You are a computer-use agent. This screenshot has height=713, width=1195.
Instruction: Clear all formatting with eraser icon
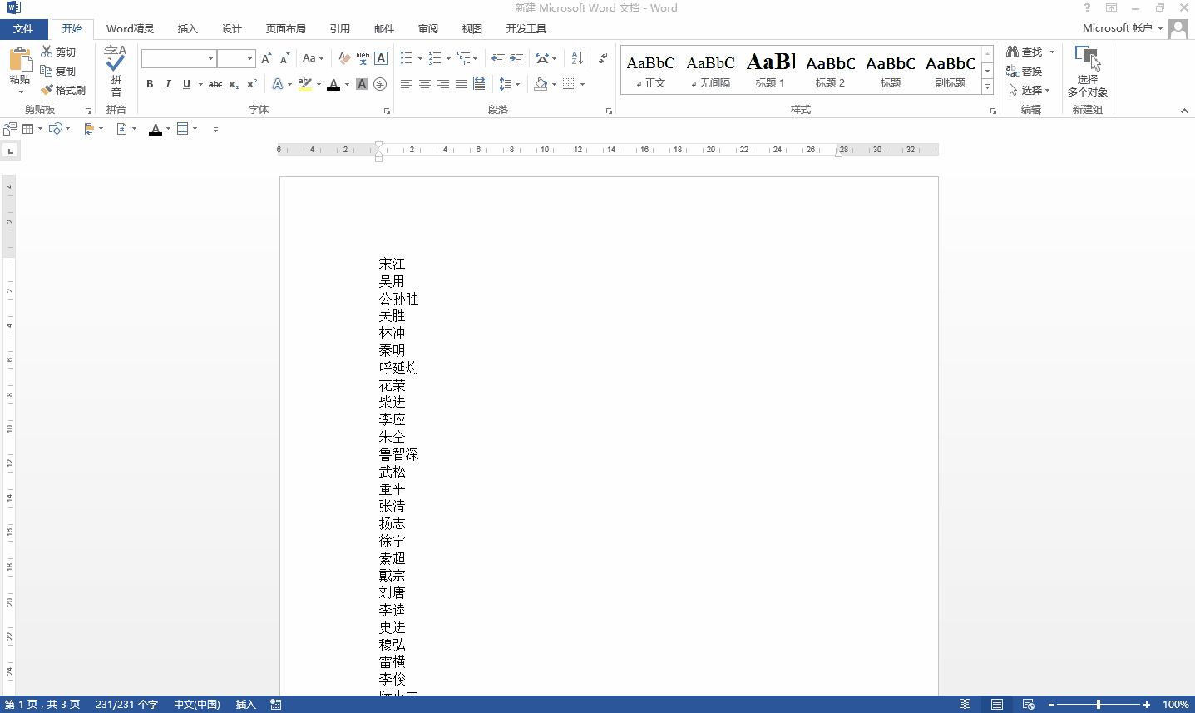click(344, 58)
